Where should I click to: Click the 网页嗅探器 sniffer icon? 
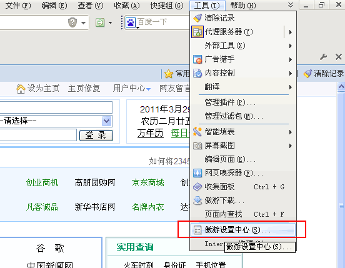(197, 173)
